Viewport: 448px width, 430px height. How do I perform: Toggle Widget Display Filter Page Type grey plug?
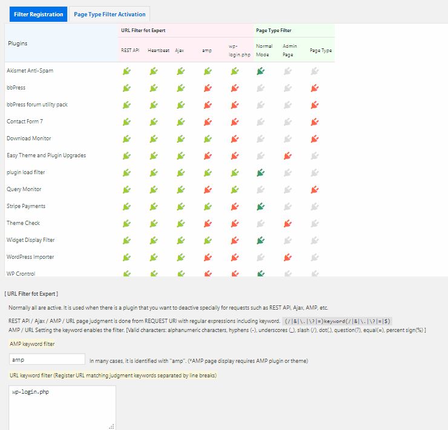coord(315,241)
